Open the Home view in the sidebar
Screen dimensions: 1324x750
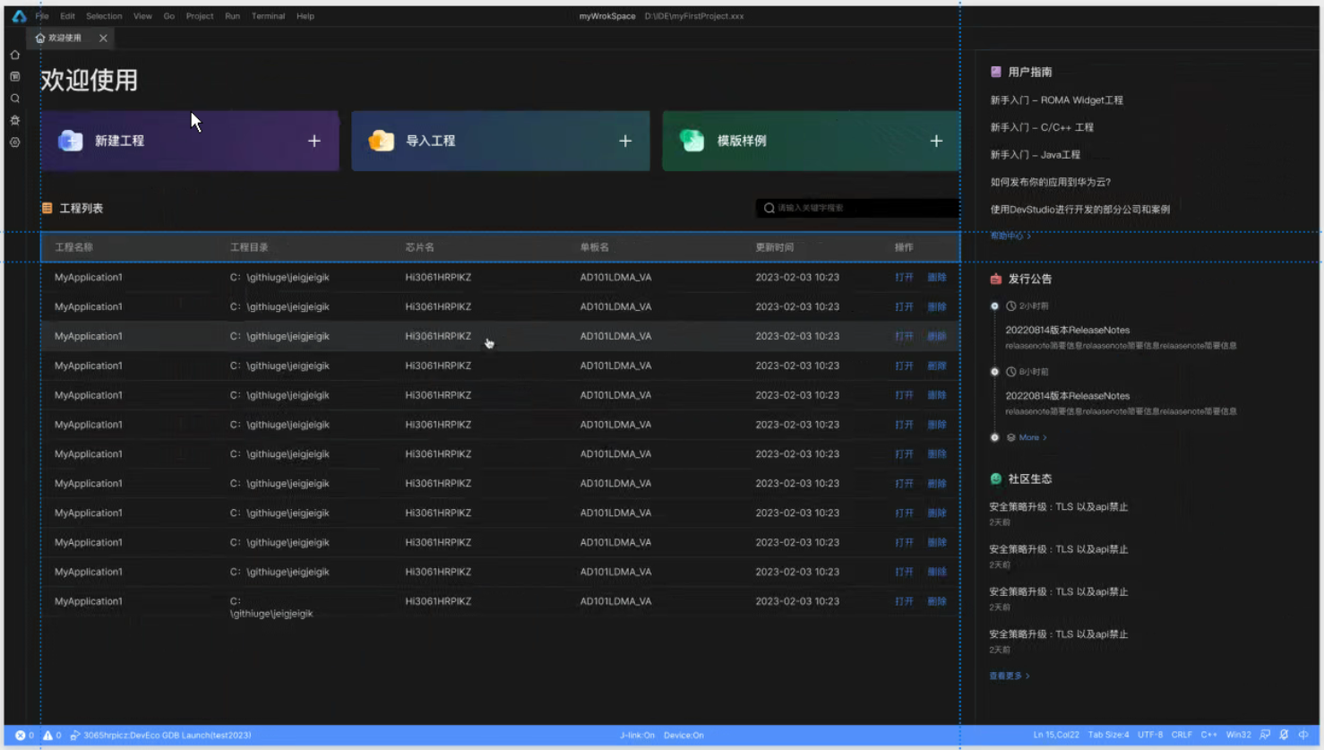[14, 55]
